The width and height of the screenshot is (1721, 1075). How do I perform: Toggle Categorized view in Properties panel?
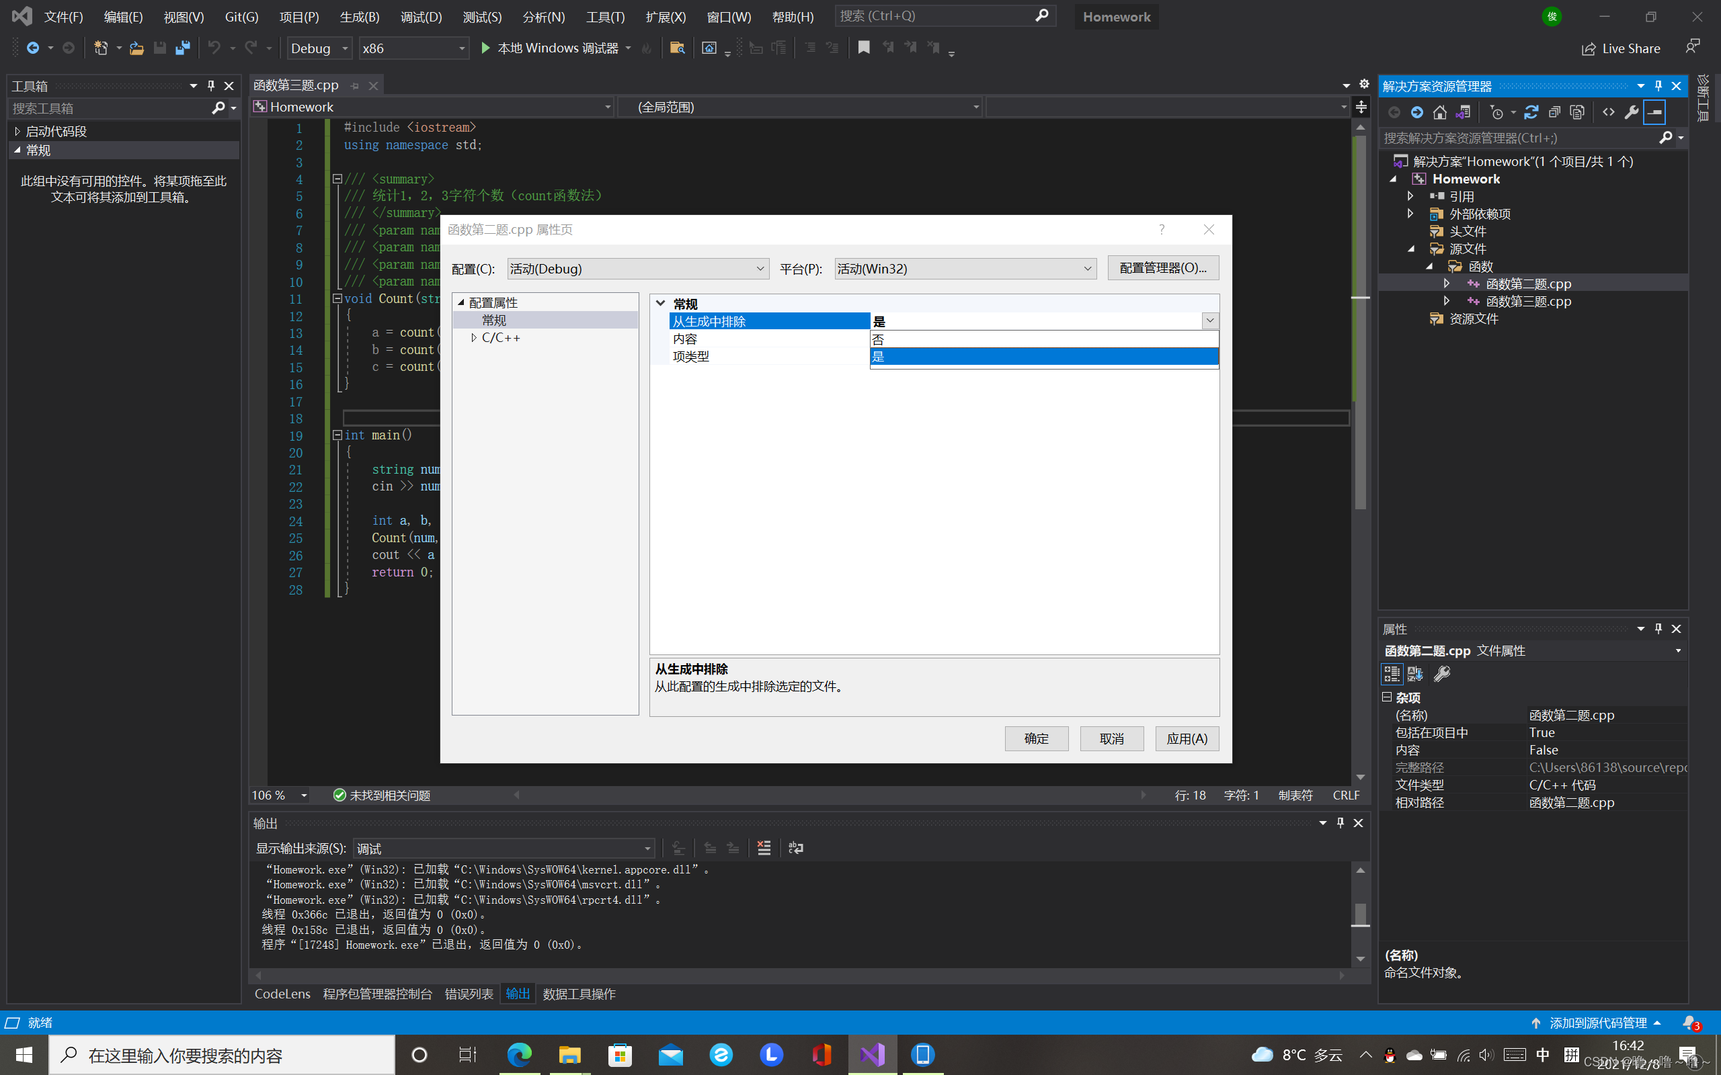1392,673
